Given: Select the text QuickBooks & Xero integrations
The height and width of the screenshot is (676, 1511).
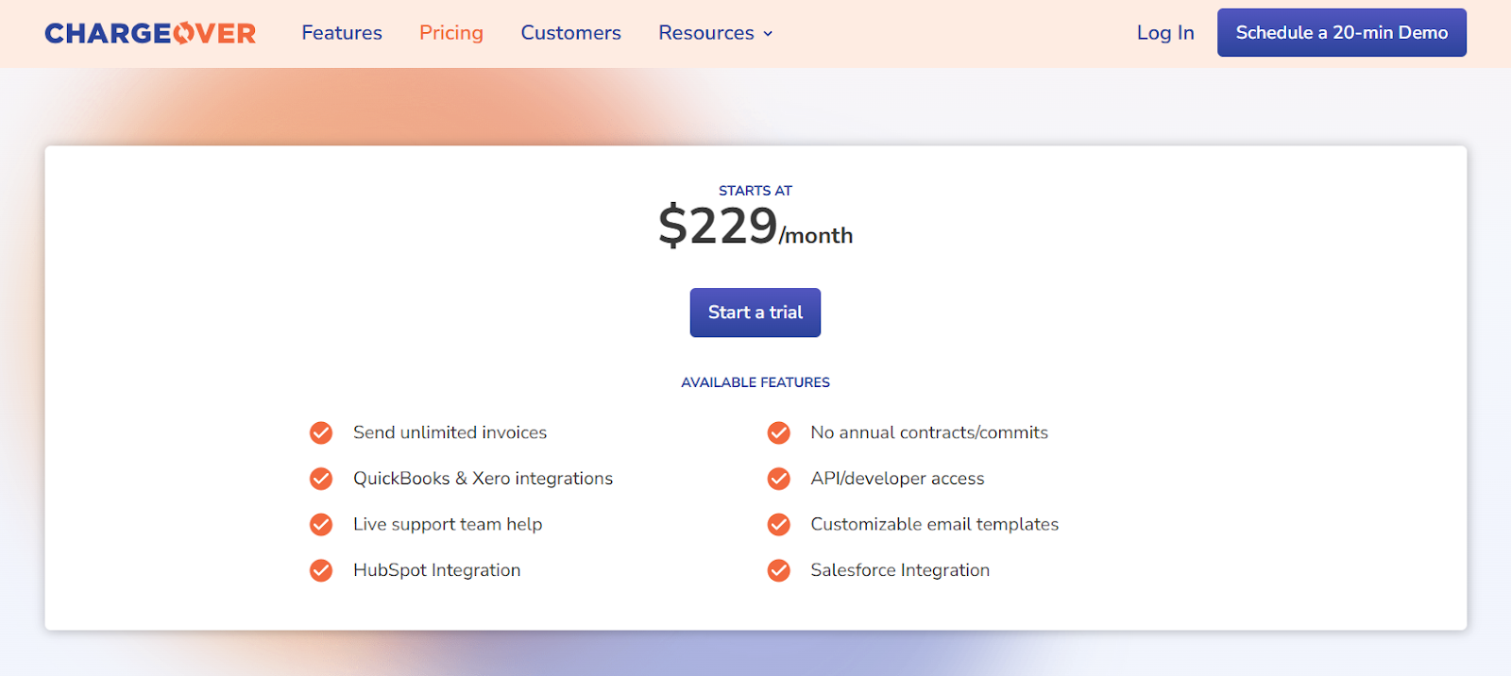Looking at the screenshot, I should coord(483,479).
